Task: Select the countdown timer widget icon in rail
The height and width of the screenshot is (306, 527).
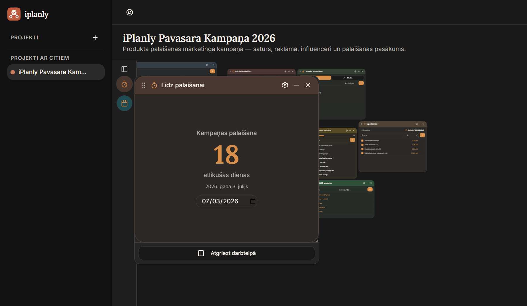Action: pos(124,84)
